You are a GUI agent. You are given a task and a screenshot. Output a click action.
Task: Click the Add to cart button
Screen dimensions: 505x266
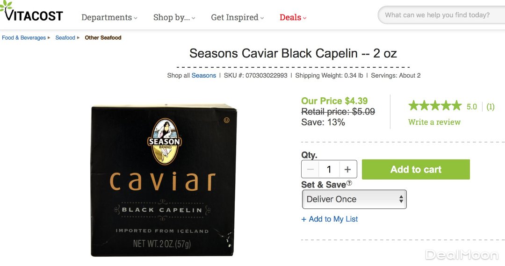coord(416,169)
